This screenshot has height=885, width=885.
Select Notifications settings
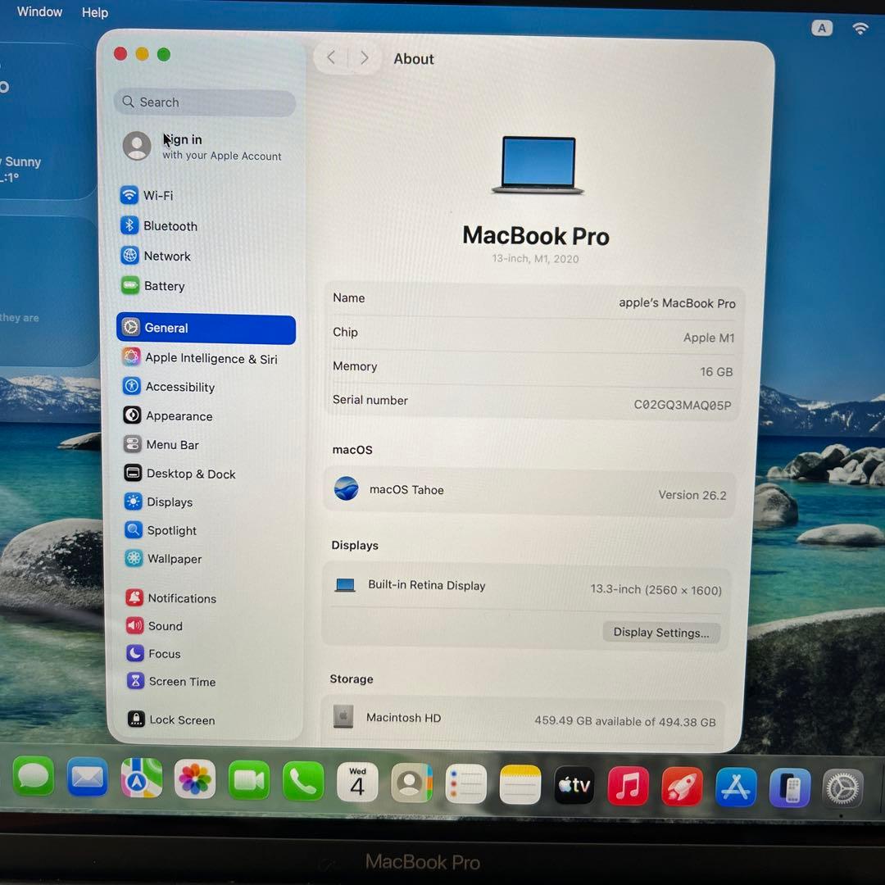pyautogui.click(x=181, y=598)
